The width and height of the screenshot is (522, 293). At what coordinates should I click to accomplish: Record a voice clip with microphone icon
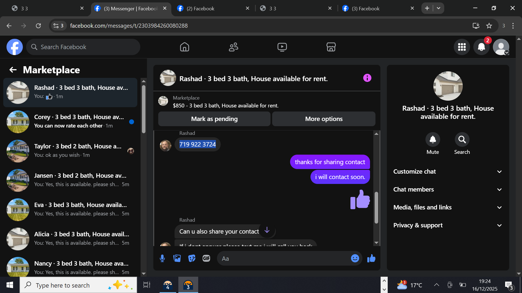[162, 259]
